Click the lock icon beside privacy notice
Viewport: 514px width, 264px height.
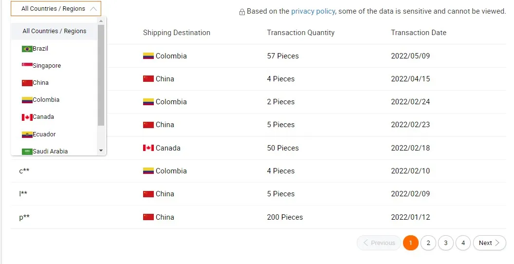(x=242, y=12)
